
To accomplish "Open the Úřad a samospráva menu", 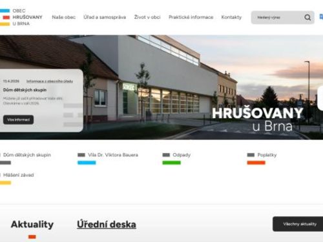I will click(x=105, y=17).
